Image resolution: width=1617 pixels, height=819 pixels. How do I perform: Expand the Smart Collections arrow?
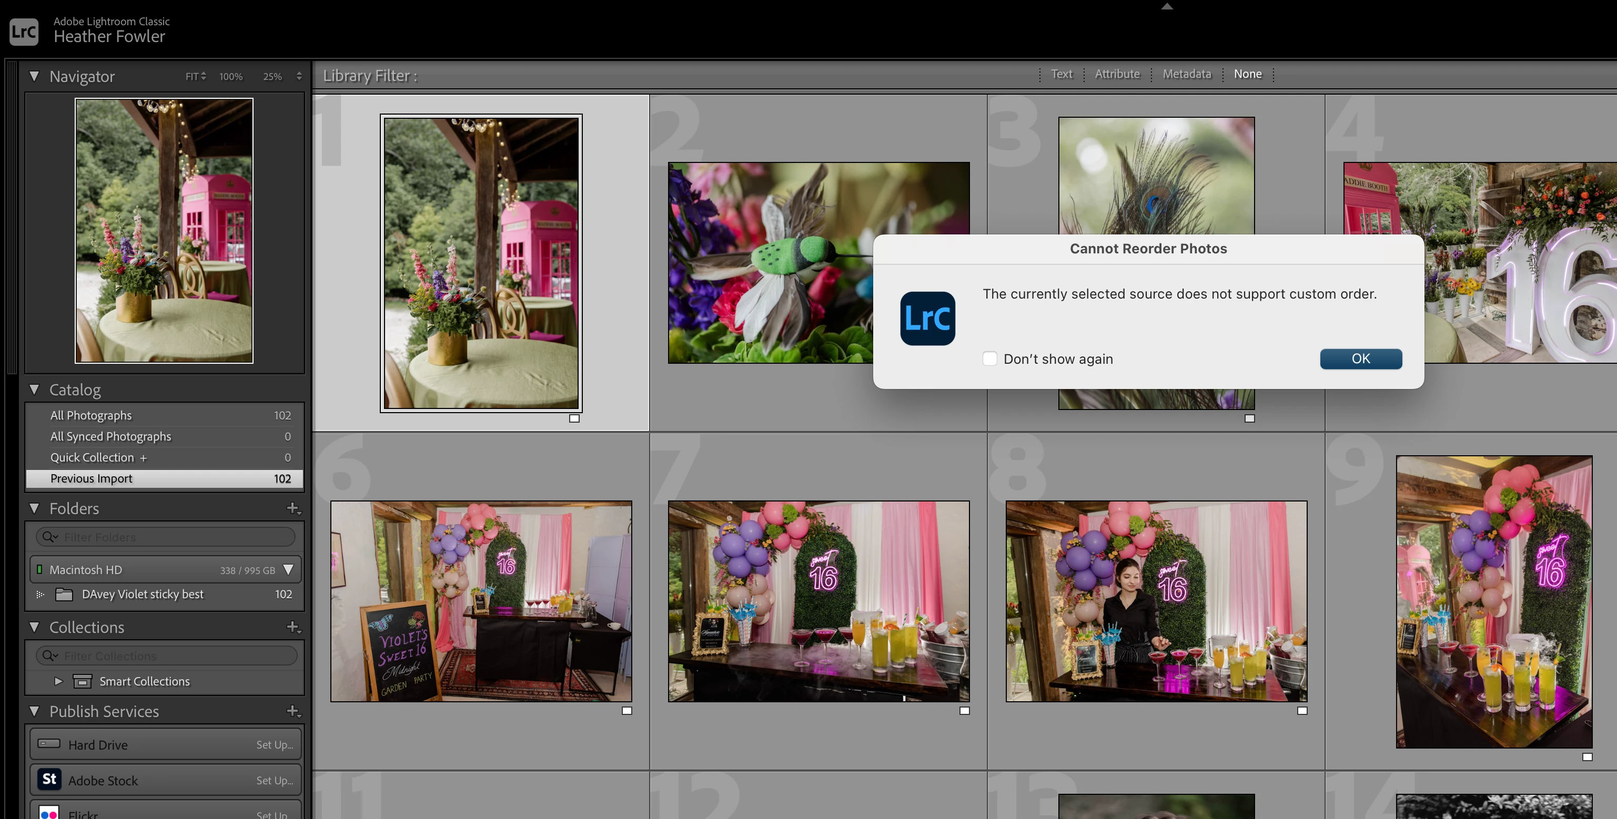coord(58,682)
